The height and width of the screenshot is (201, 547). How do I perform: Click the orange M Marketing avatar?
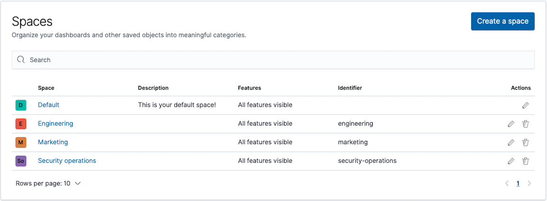(20, 142)
